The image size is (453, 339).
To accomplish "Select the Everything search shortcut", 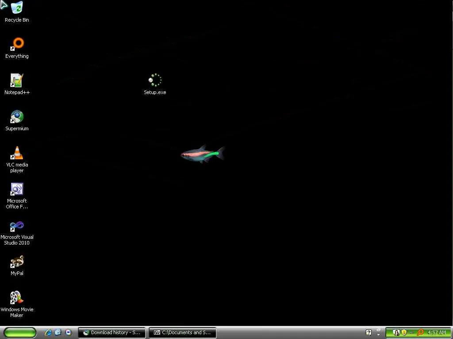I will tap(17, 48).
